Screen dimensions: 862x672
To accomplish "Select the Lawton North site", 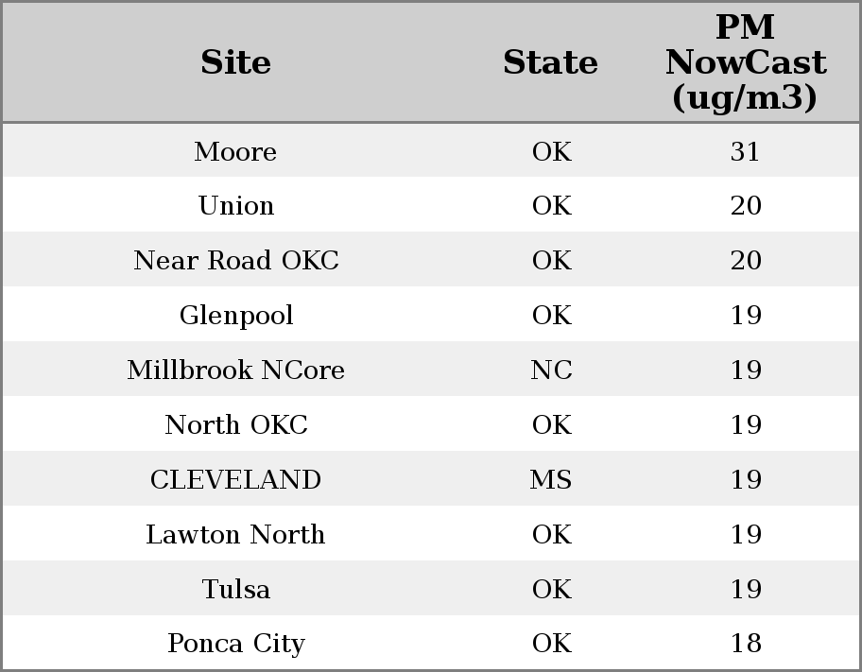I will pos(236,535).
